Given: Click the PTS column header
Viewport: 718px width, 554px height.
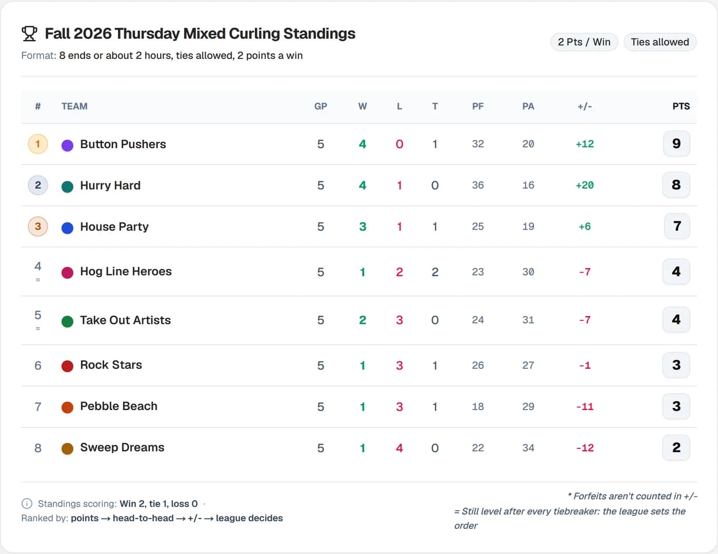Looking at the screenshot, I should pyautogui.click(x=681, y=106).
